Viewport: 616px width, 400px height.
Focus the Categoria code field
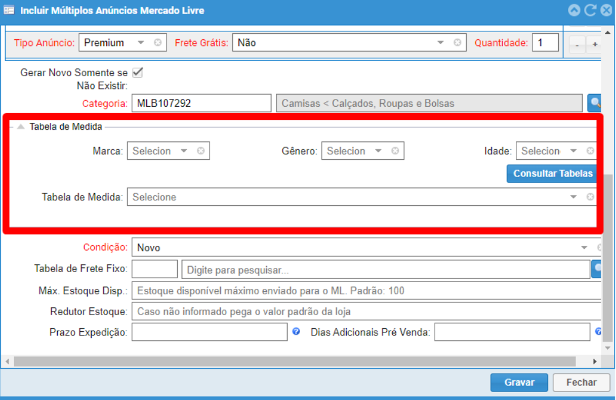[202, 103]
